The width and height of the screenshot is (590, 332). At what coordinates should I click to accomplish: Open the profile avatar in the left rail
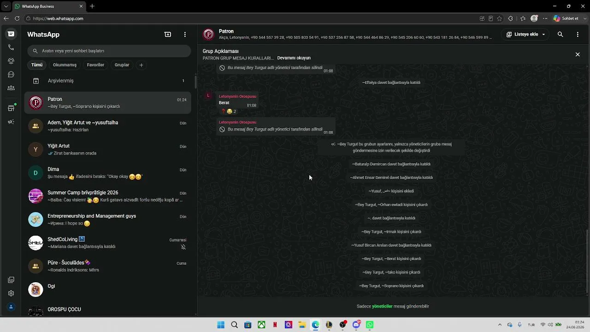(x=11, y=307)
